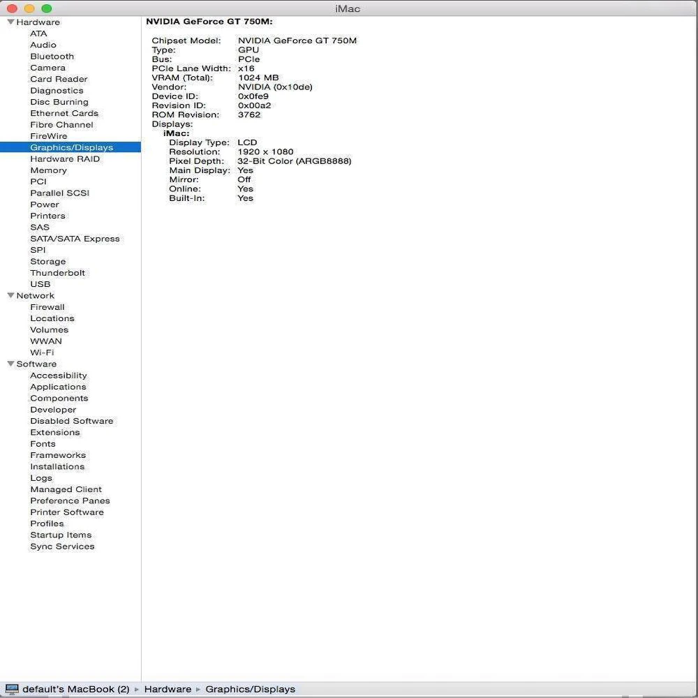The width and height of the screenshot is (698, 698).
Task: Click Hardware in the path bar
Action: click(168, 689)
